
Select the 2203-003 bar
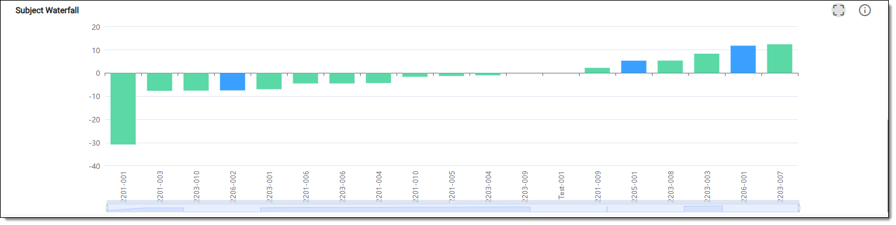(x=706, y=63)
